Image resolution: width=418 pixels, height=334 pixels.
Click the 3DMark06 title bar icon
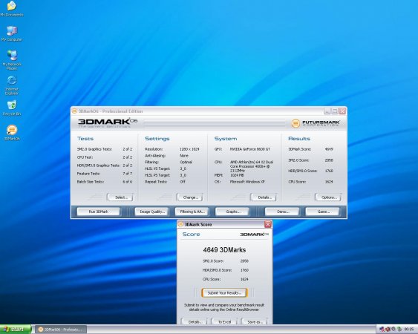(75, 111)
